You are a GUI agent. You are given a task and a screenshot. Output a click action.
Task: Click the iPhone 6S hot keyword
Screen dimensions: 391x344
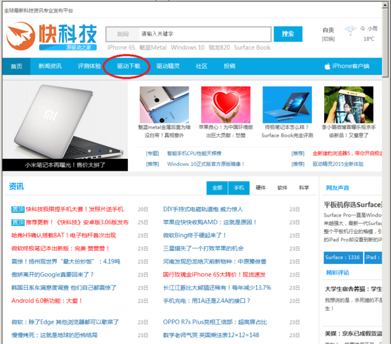[121, 48]
